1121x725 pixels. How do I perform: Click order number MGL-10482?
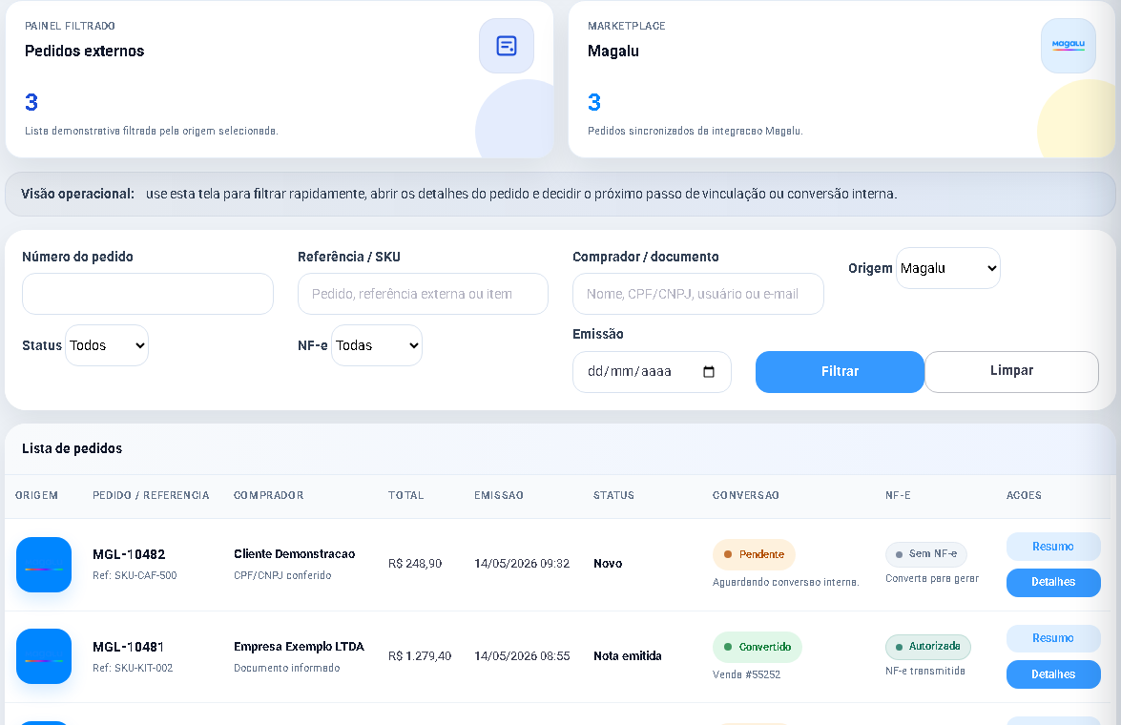(129, 554)
